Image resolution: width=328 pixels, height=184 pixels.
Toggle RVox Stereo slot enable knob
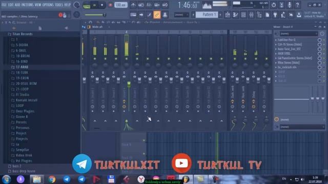click(319, 63)
